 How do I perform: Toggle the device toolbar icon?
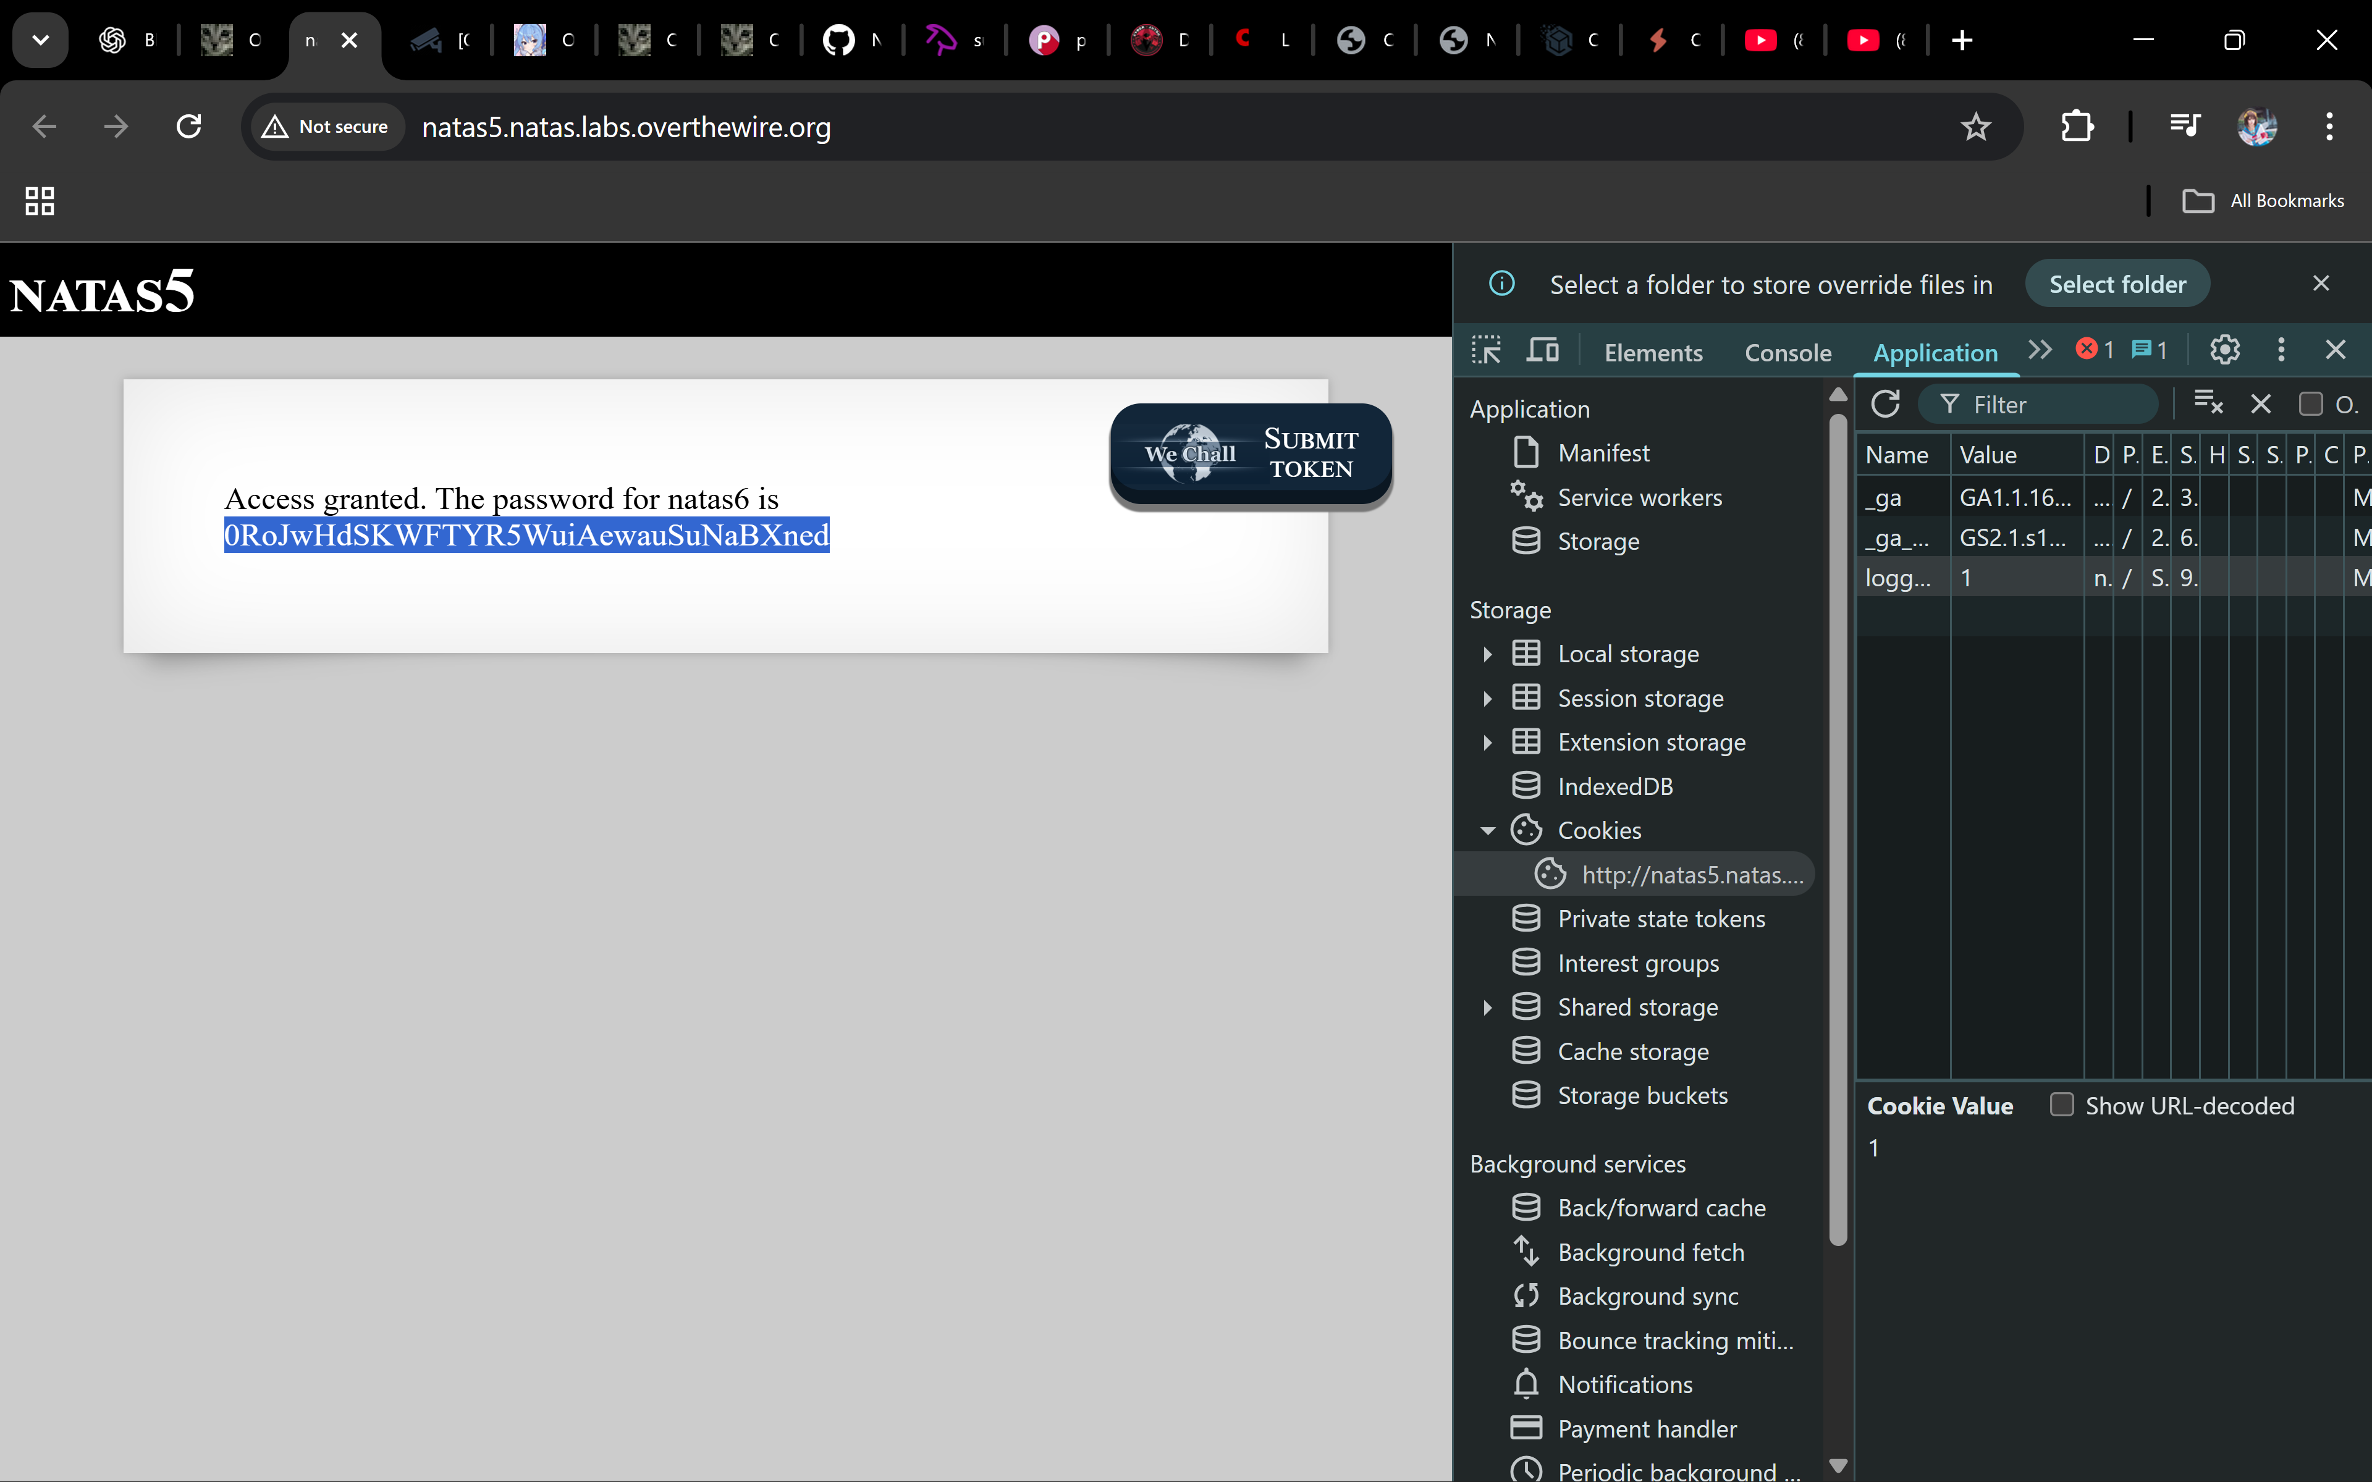tap(1543, 350)
